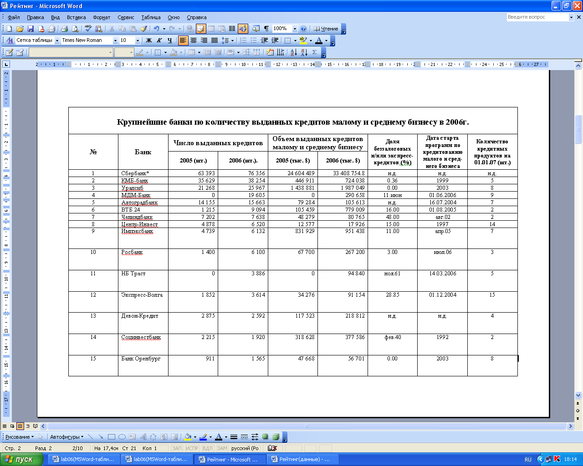Open the font size dropdown
The width and height of the screenshot is (583, 466).
click(138, 41)
